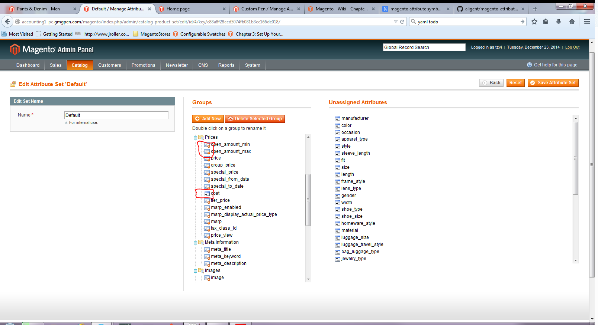Switch to the aligent/magento-attribut... tab

click(x=491, y=9)
